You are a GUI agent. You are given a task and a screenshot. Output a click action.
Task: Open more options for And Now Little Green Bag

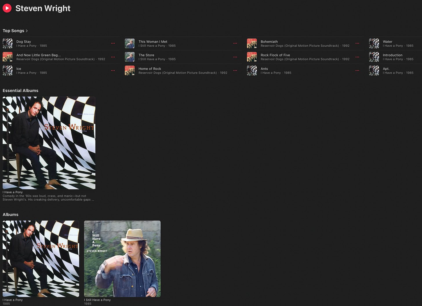click(x=113, y=57)
